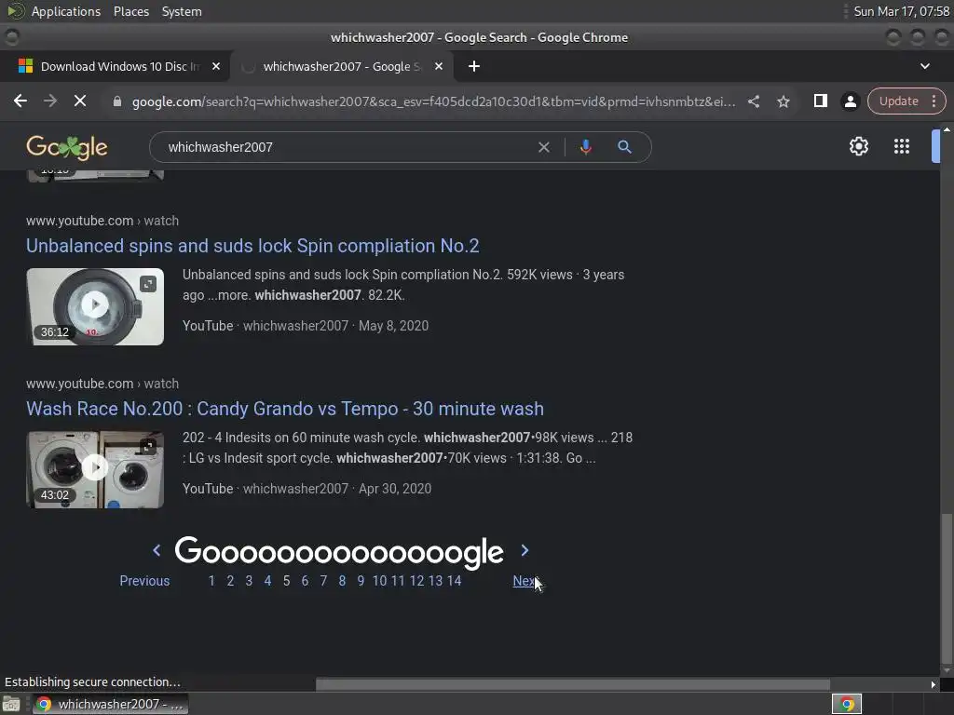Jump to results page 7
This screenshot has height=715, width=954.
(x=323, y=581)
